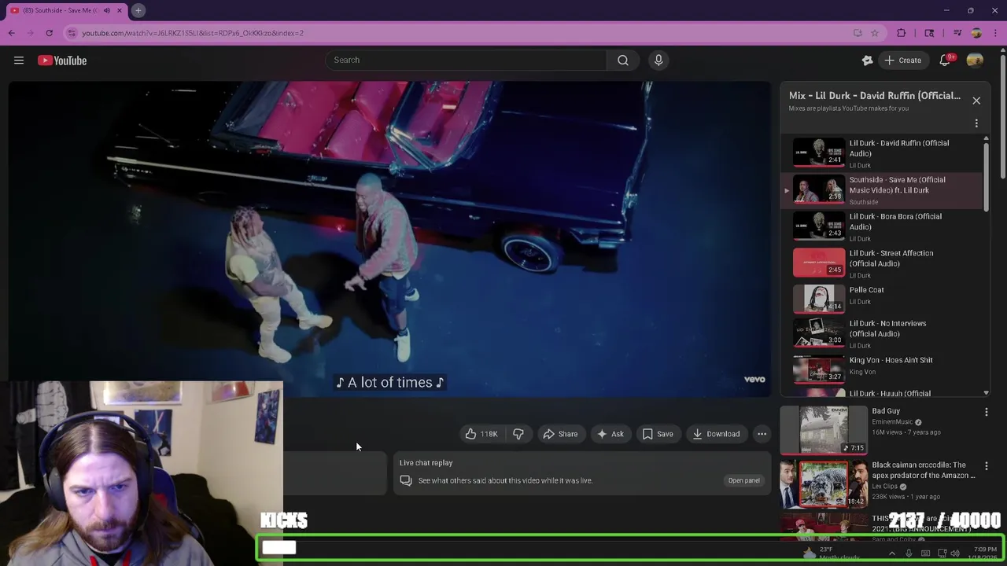Click Mix - Lil Durk playlist title

(x=874, y=96)
